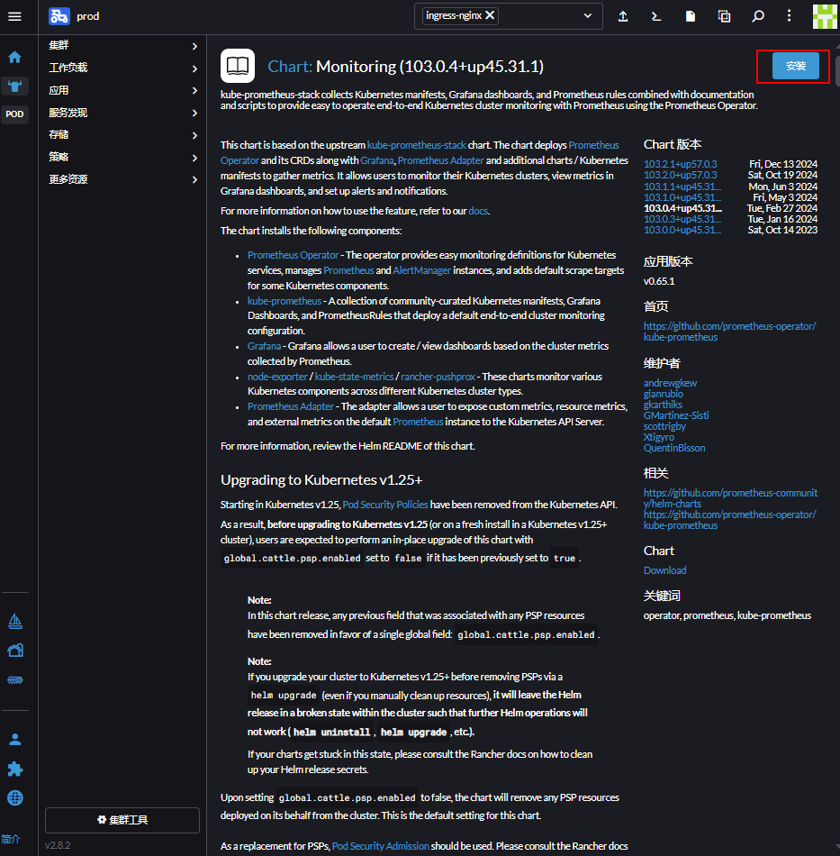Expand the 策略 menu section
840x856 pixels.
click(122, 157)
